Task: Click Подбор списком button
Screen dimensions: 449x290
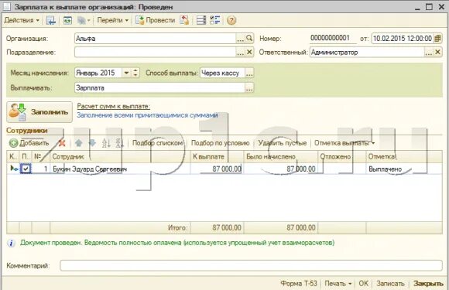Action: click(x=157, y=143)
